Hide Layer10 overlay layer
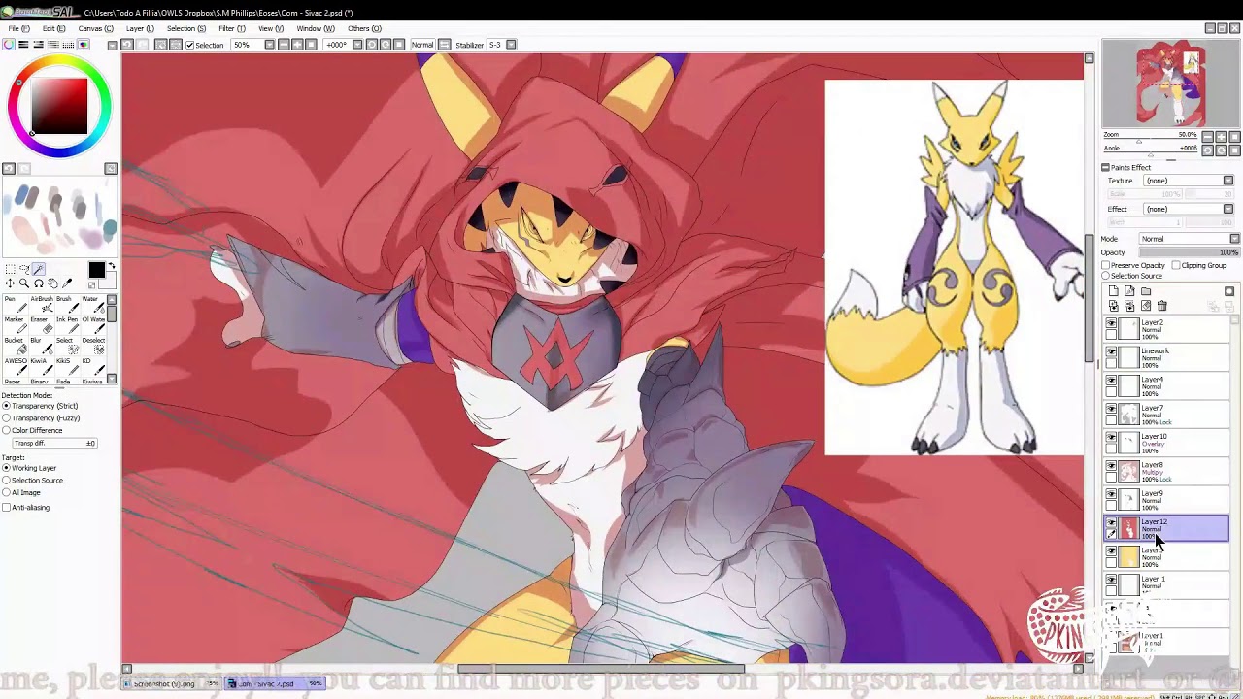 [x=1111, y=437]
